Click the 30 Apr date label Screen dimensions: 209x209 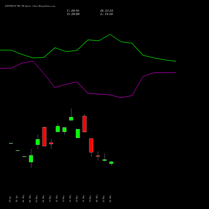17,199
